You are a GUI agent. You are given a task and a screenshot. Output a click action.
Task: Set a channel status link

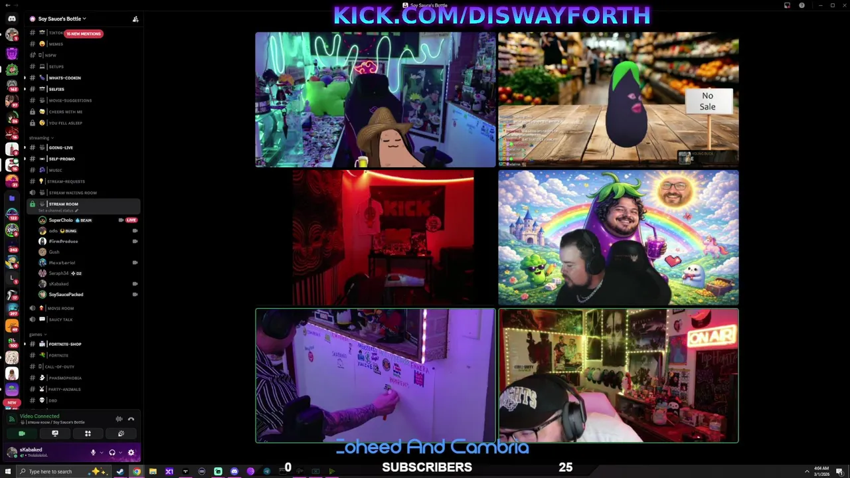coord(58,210)
